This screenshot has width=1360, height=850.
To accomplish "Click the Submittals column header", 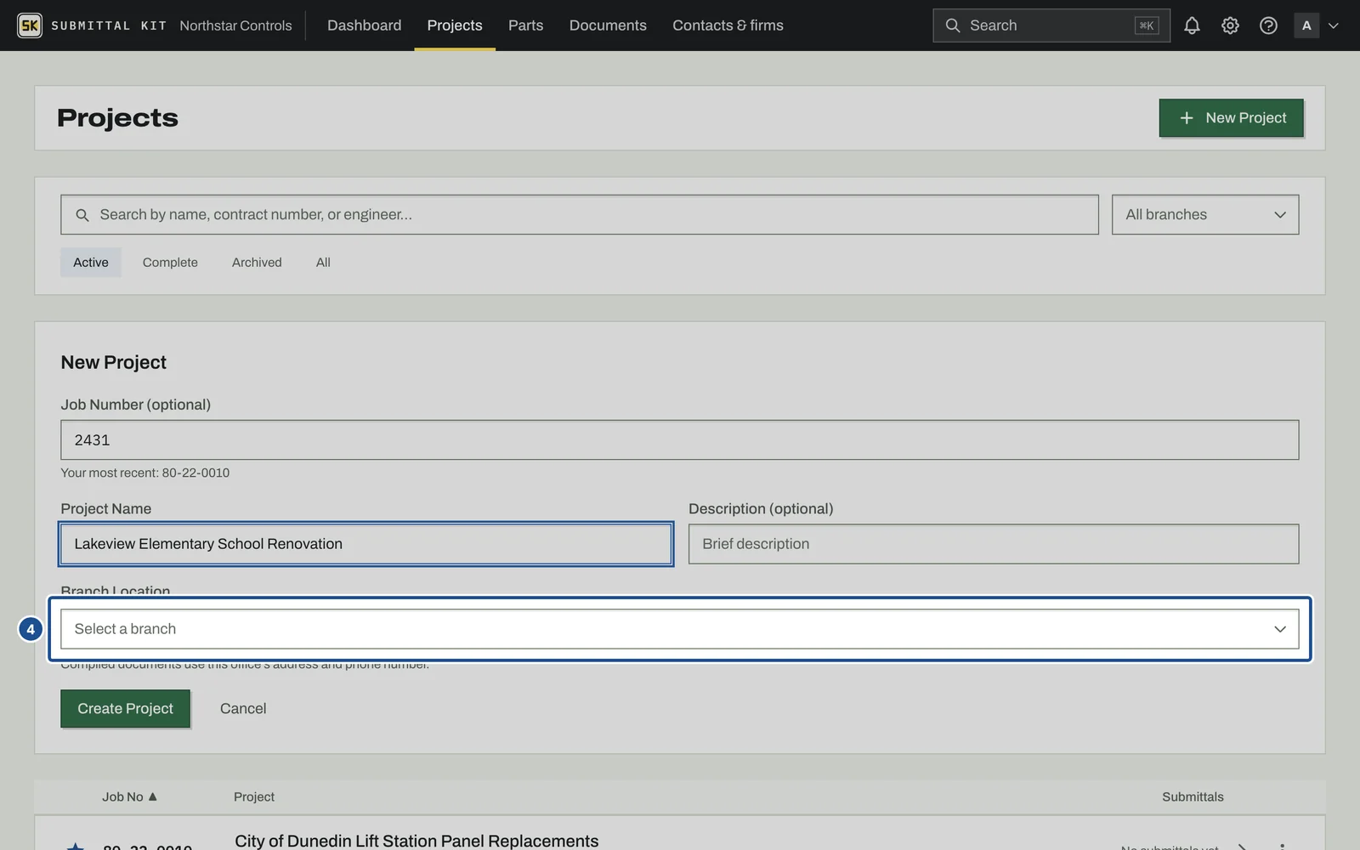I will pos(1193,796).
